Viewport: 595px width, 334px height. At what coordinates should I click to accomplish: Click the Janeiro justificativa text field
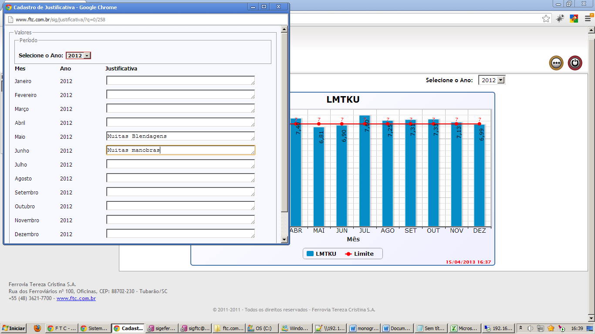[181, 80]
